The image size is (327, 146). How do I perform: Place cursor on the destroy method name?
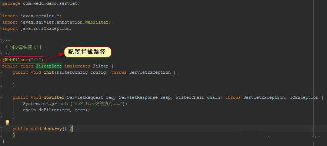coord(53,129)
